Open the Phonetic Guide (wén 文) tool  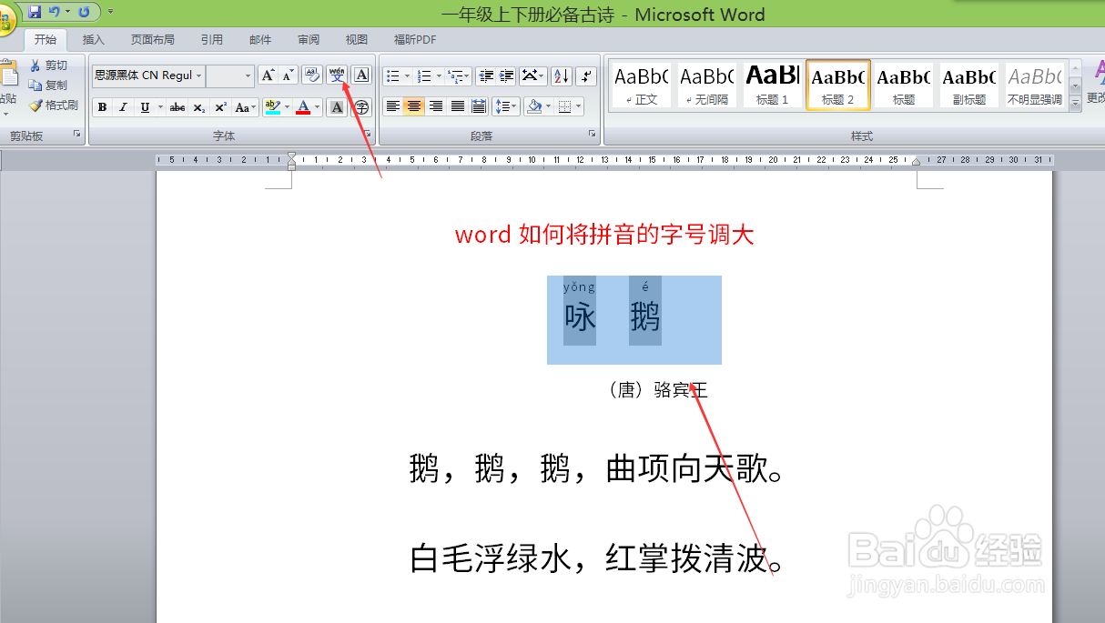337,75
